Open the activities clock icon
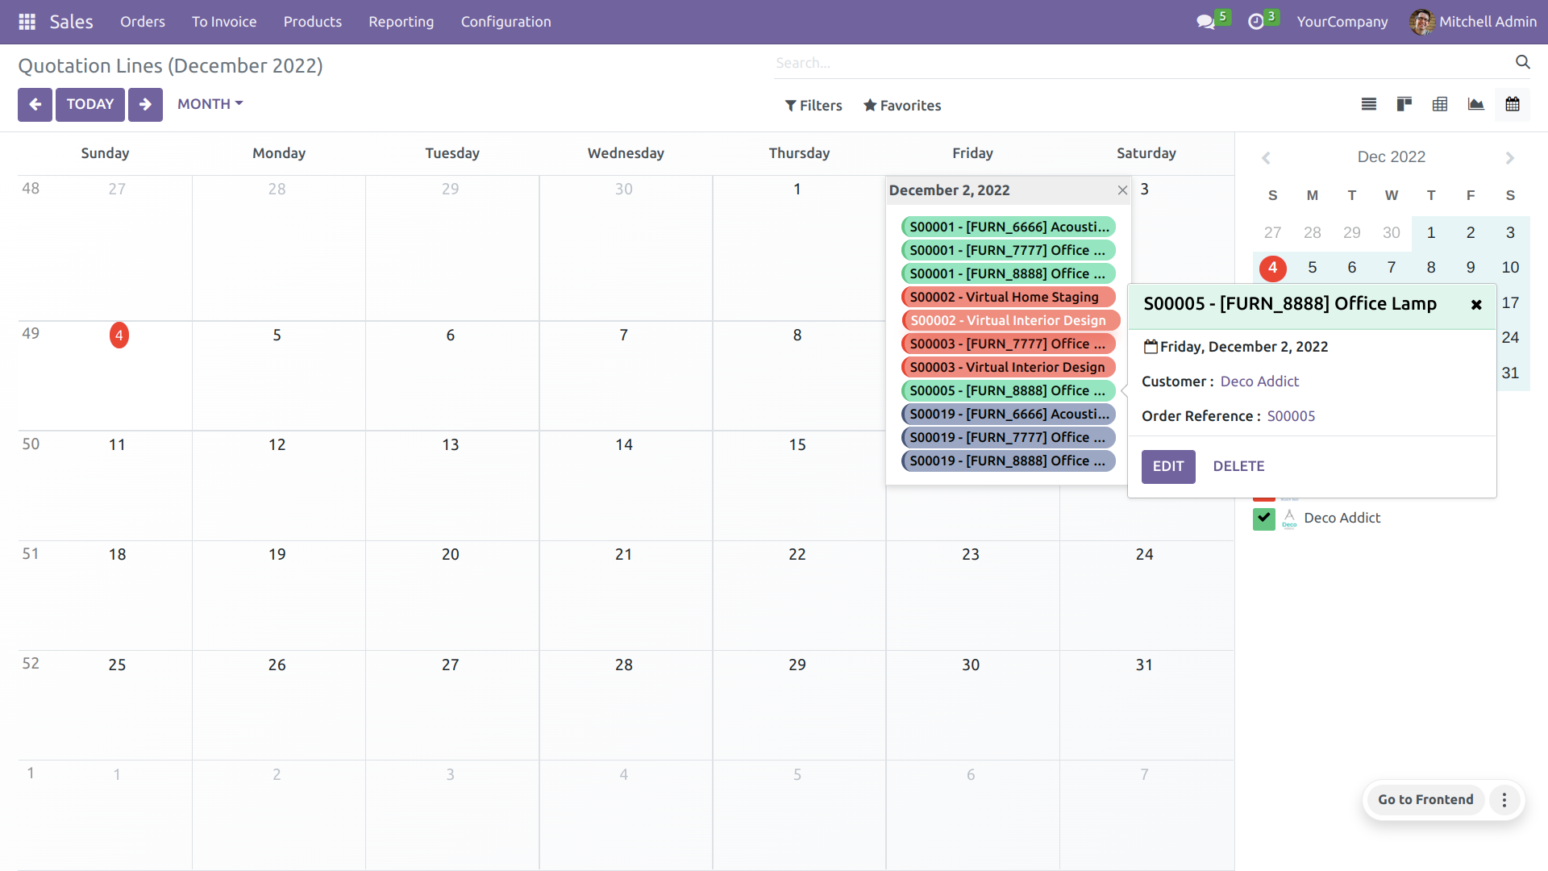 point(1255,22)
